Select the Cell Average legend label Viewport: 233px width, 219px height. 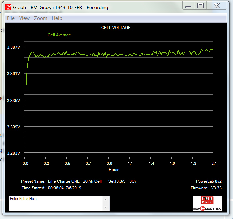click(x=59, y=35)
